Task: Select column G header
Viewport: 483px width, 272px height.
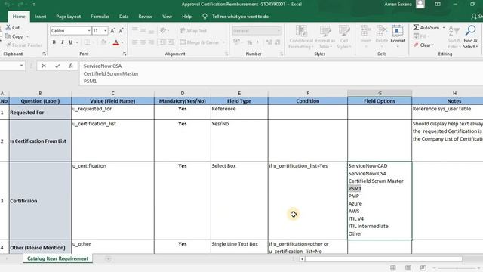Action: (x=380, y=93)
